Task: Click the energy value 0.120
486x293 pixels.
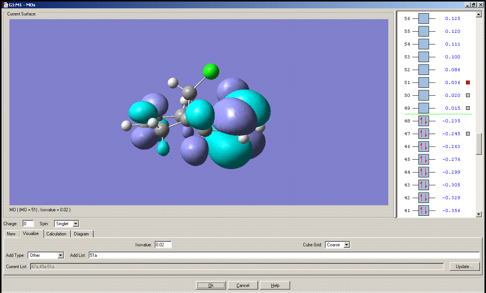Action: (x=453, y=31)
